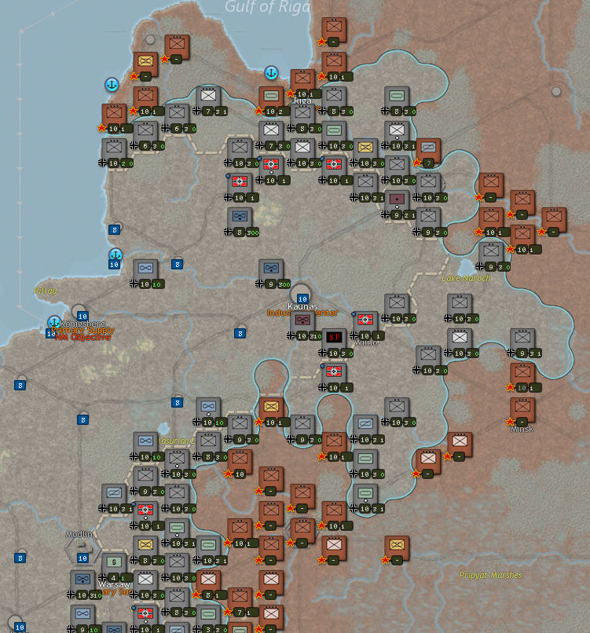The height and width of the screenshot is (633, 590).
Task: Select the German counter above Lake Naroch showing 9 3 0
Action: [x=491, y=251]
